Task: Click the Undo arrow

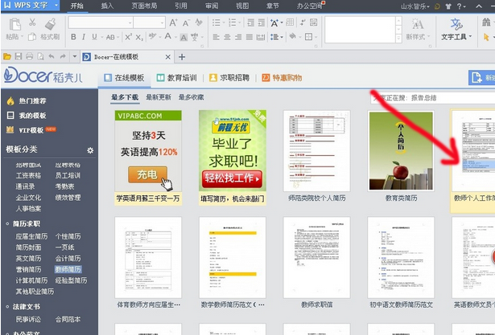Action: point(52,57)
